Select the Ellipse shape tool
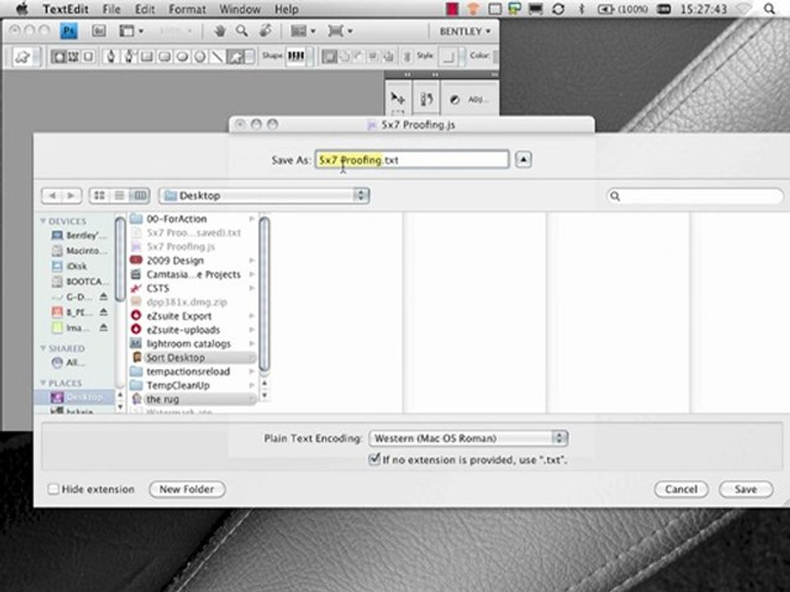This screenshot has width=790, height=592. click(182, 57)
